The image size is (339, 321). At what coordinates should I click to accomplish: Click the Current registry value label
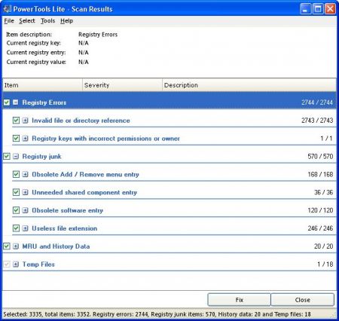tap(36, 62)
